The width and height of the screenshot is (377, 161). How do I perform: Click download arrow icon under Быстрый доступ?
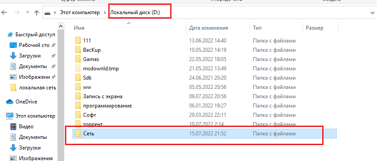(x=13, y=56)
